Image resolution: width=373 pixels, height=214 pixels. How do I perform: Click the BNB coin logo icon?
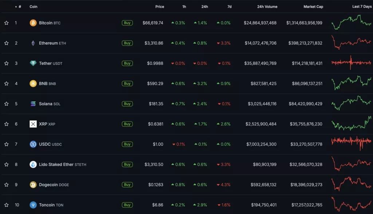click(x=33, y=84)
